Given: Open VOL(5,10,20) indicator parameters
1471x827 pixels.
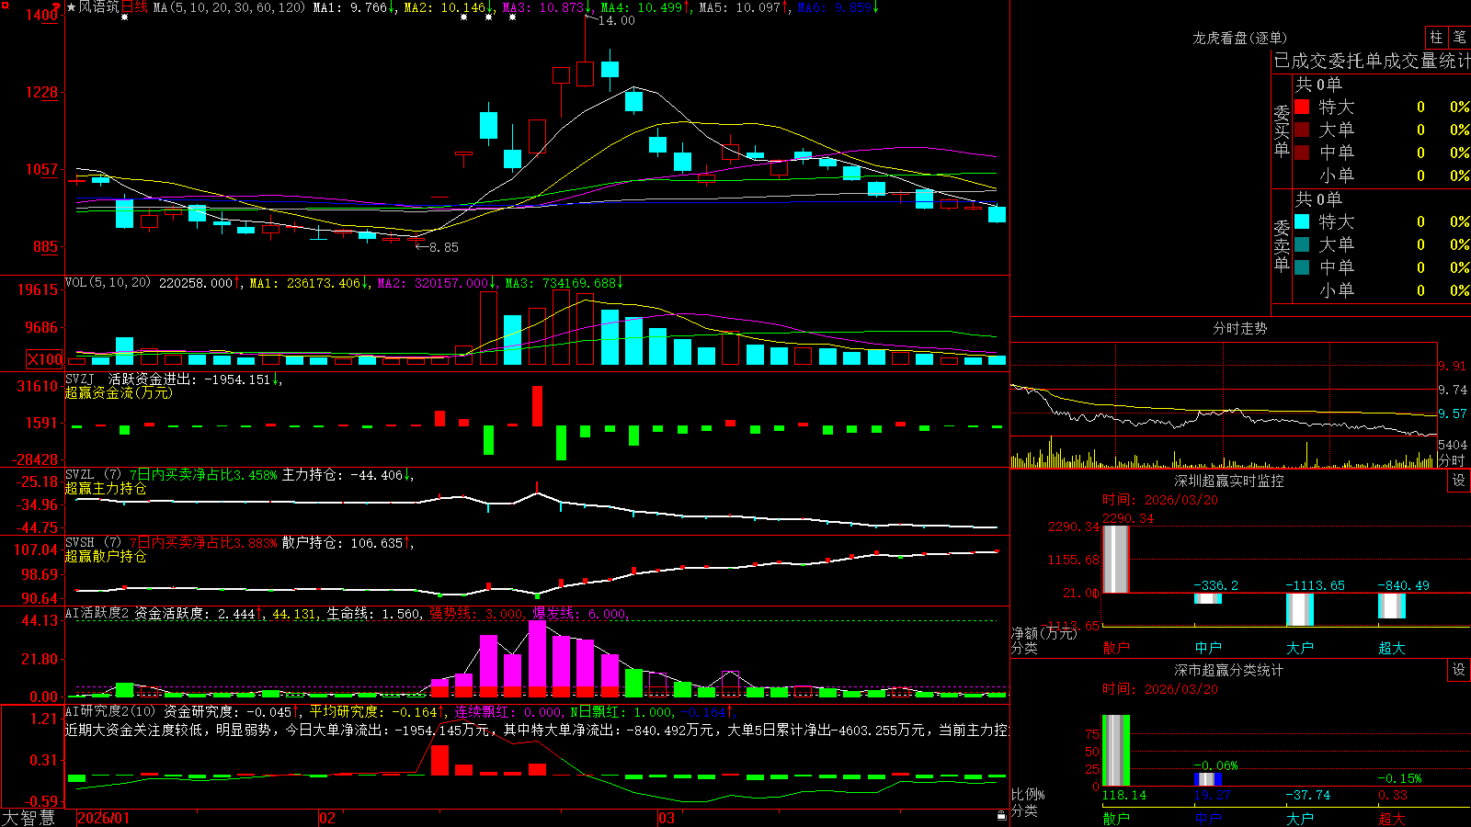Looking at the screenshot, I should [x=108, y=283].
